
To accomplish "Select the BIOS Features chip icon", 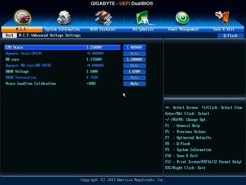I will tap(104, 18).
